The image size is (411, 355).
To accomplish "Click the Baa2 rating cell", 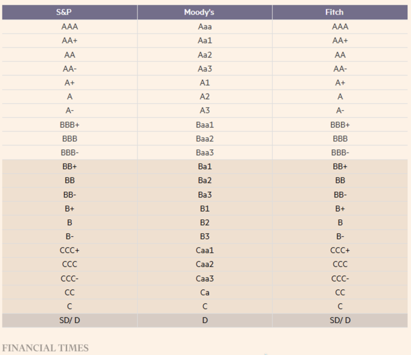I will 204,138.
